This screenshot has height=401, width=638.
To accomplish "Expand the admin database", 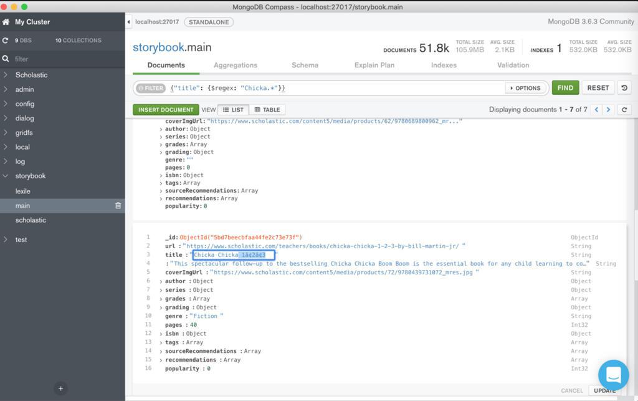I will [x=5, y=89].
